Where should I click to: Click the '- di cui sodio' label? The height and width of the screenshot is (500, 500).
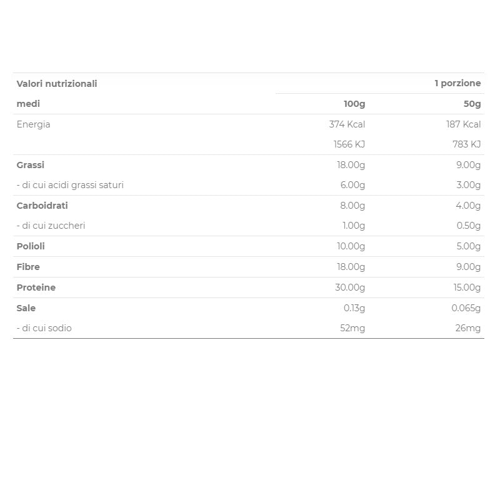[44, 328]
